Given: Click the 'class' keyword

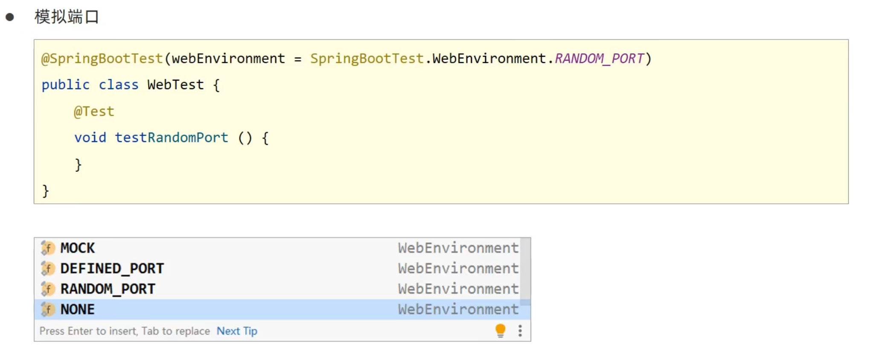Looking at the screenshot, I should coord(119,85).
